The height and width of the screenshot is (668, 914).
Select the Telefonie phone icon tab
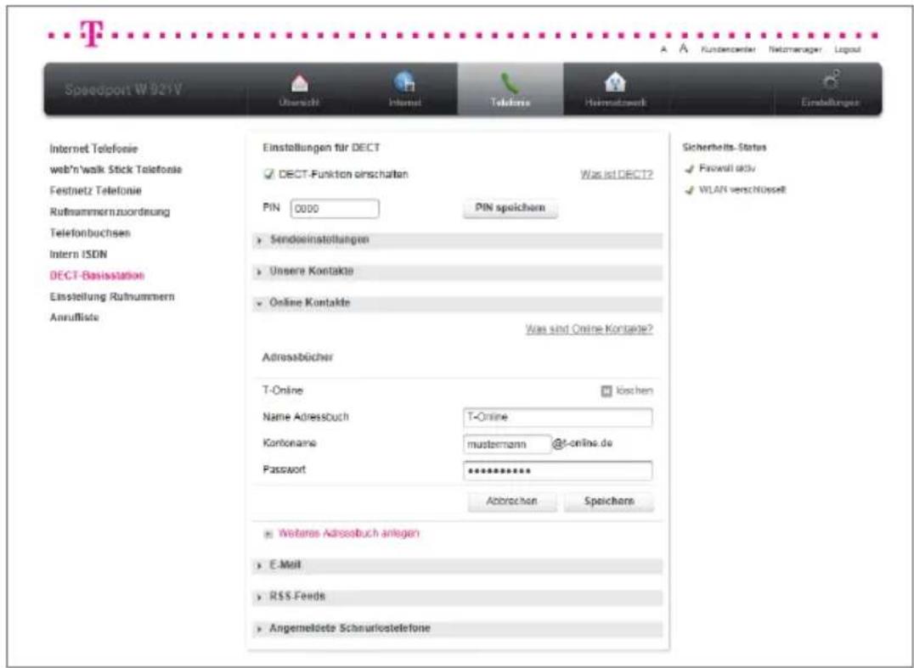[510, 90]
